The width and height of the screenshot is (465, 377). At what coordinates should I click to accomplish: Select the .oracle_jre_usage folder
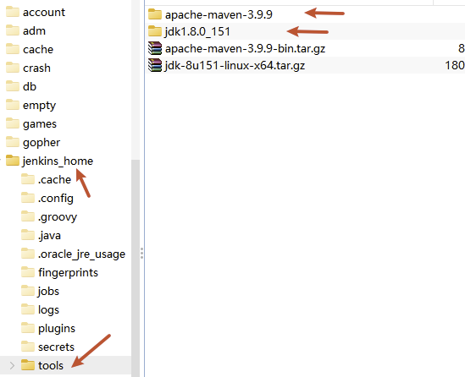coord(73,254)
